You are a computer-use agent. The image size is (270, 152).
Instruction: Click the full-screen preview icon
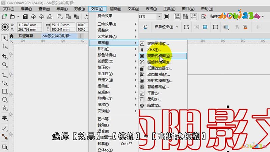(167, 17)
